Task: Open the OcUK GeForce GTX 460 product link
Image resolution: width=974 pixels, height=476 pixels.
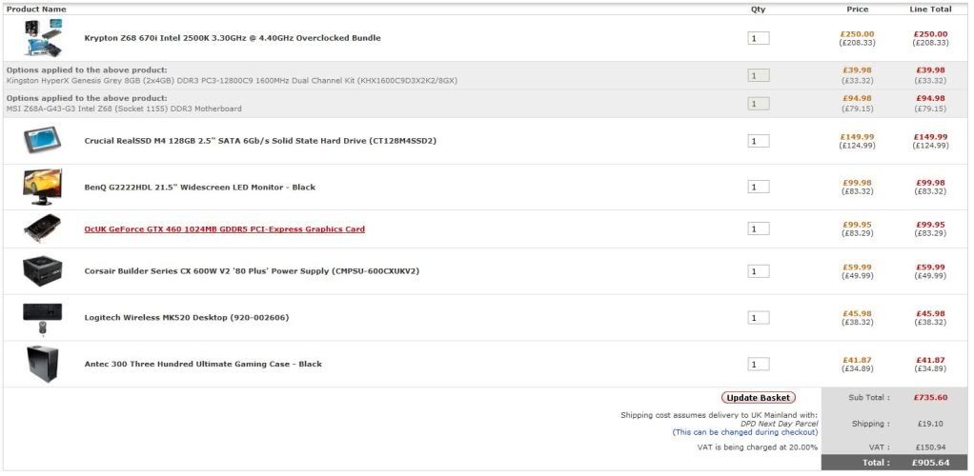Action: pyautogui.click(x=224, y=229)
